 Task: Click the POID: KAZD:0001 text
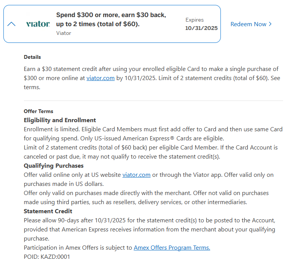[x=47, y=256]
